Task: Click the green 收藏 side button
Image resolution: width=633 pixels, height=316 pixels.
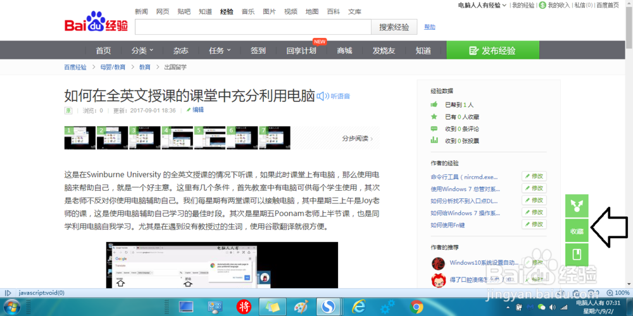Action: tap(577, 231)
